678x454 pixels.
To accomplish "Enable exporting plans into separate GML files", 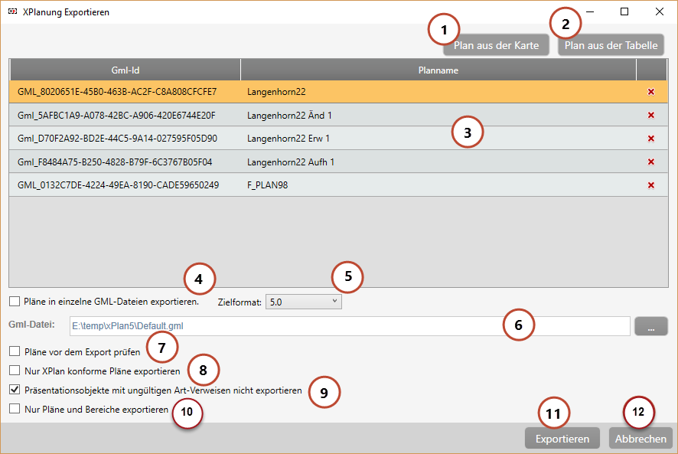I will coord(13,302).
